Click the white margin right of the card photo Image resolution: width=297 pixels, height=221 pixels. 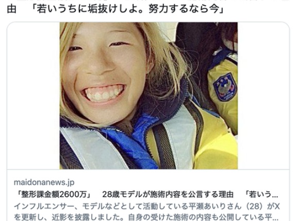click(263, 96)
